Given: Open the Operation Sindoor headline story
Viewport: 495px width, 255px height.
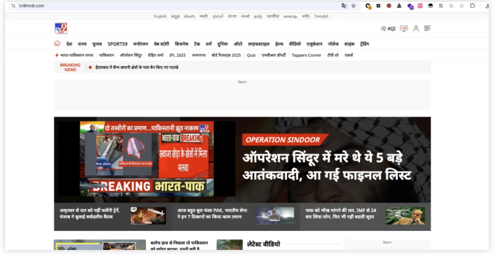Looking at the screenshot, I should pos(327,168).
